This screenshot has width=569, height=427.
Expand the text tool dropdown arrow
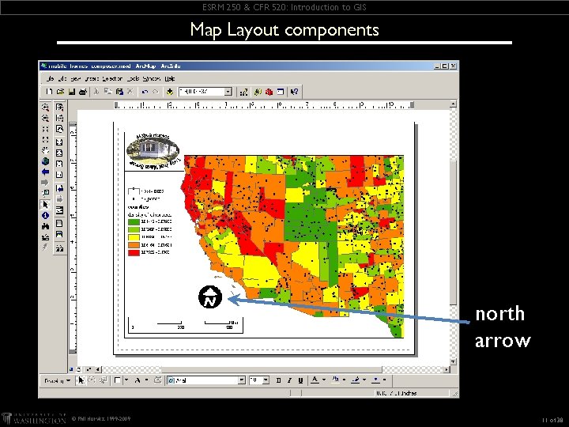[146, 380]
